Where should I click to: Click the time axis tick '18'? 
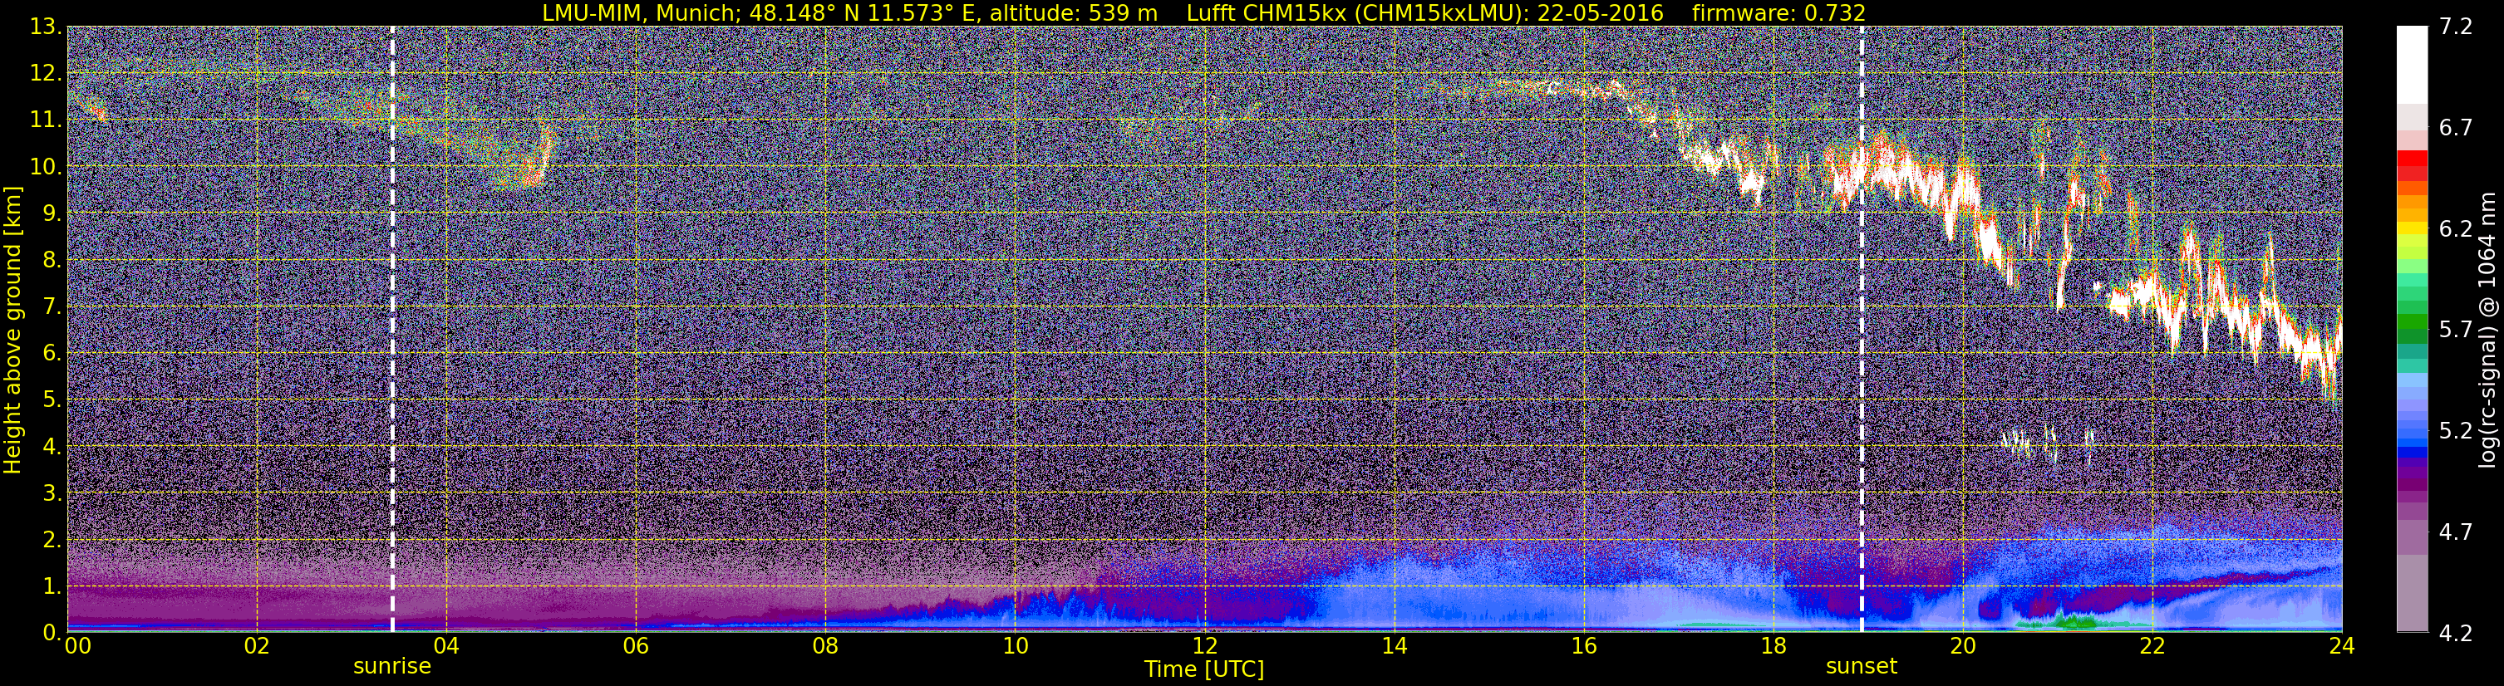point(1773,647)
